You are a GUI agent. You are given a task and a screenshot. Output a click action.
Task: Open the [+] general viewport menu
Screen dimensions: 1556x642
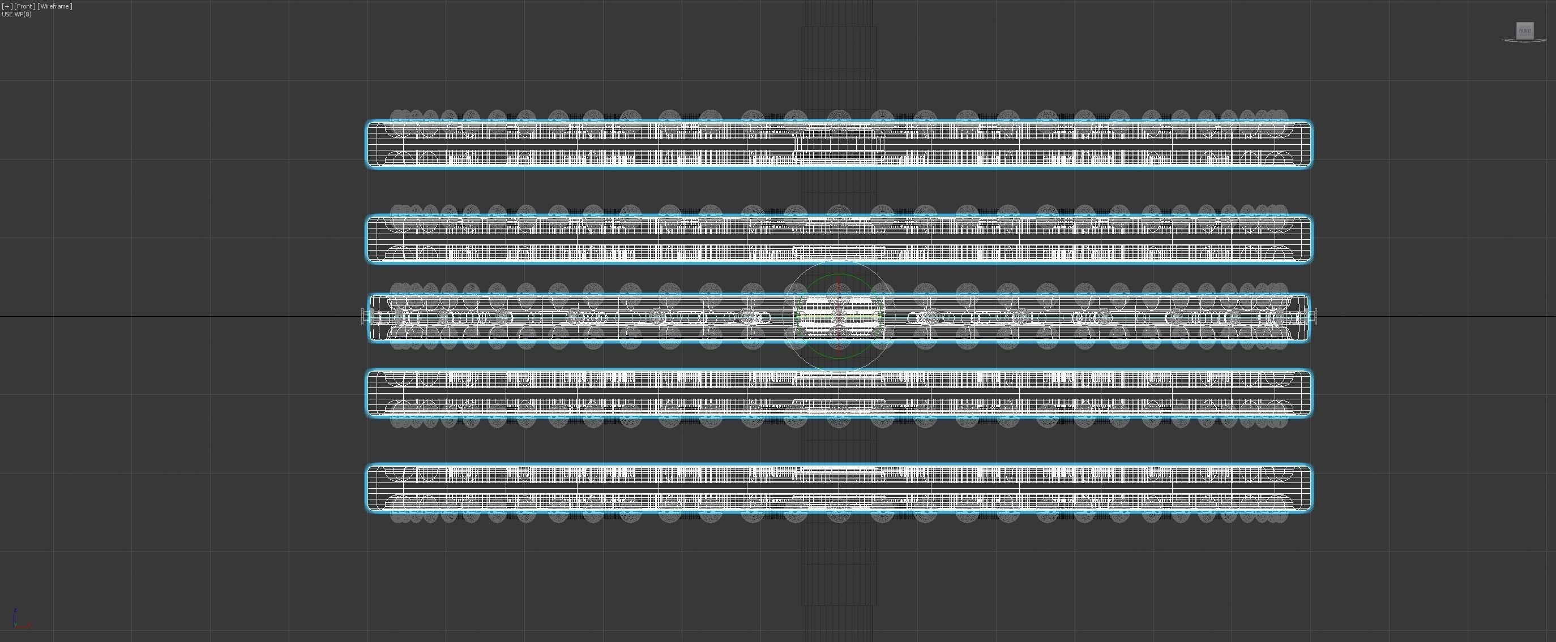(x=7, y=6)
